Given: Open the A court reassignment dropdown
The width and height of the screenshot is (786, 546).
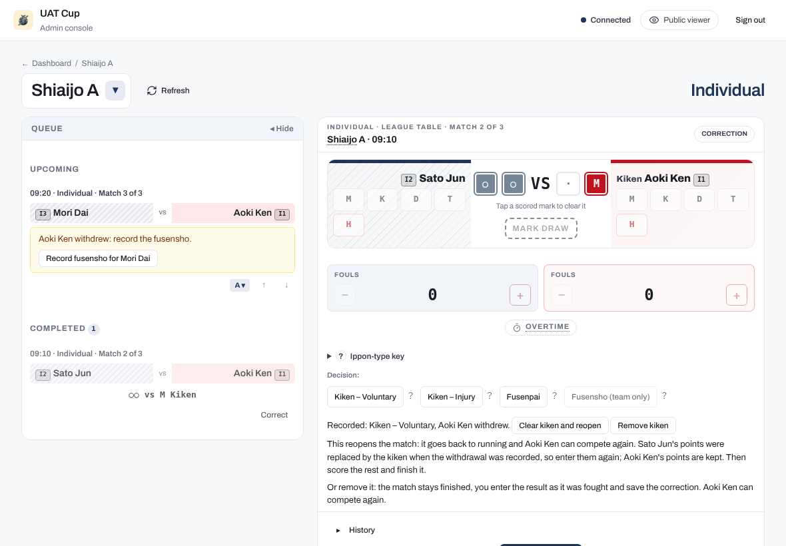Looking at the screenshot, I should tap(240, 285).
